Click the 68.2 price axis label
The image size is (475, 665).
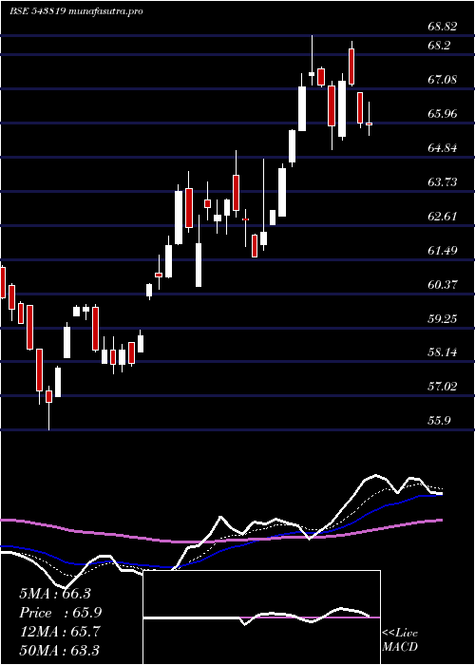click(x=439, y=46)
